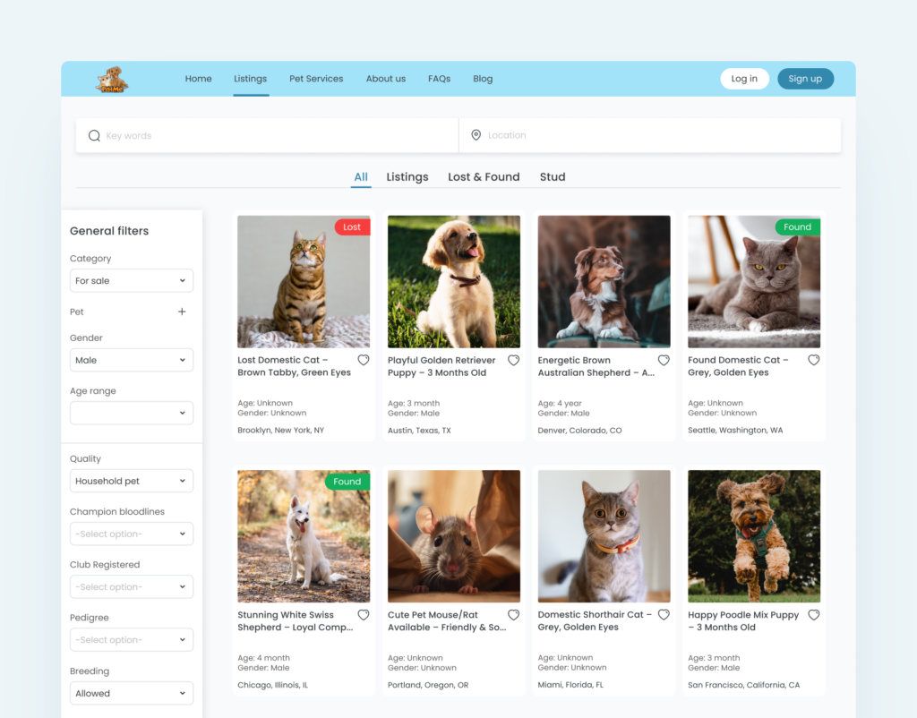Open the Playful Golden Retriever Puppy title
The image size is (917, 718).
pyautogui.click(x=441, y=366)
